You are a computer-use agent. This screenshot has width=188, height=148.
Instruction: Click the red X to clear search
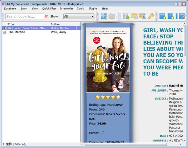point(46,16)
